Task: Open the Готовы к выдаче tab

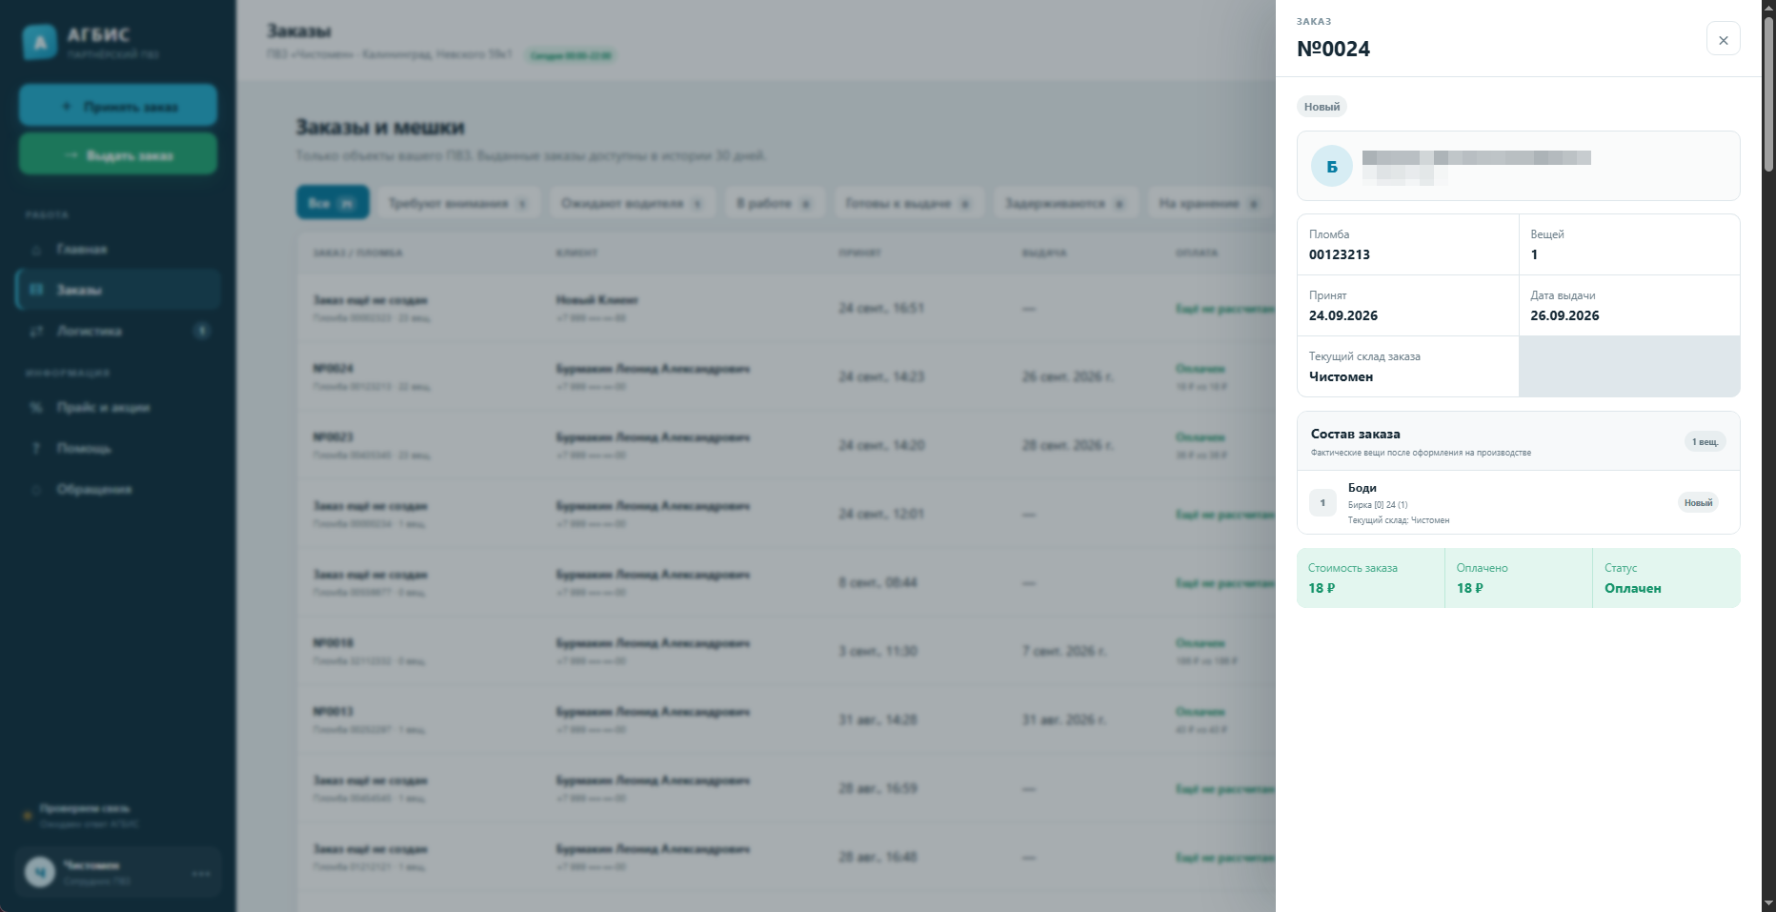Action: tap(908, 203)
